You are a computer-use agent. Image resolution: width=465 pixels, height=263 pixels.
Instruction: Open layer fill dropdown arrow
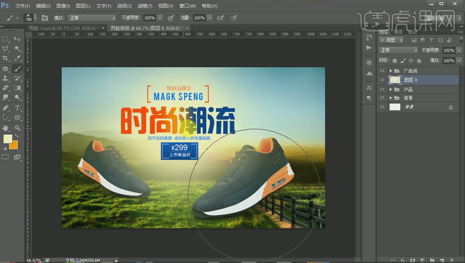coord(459,61)
